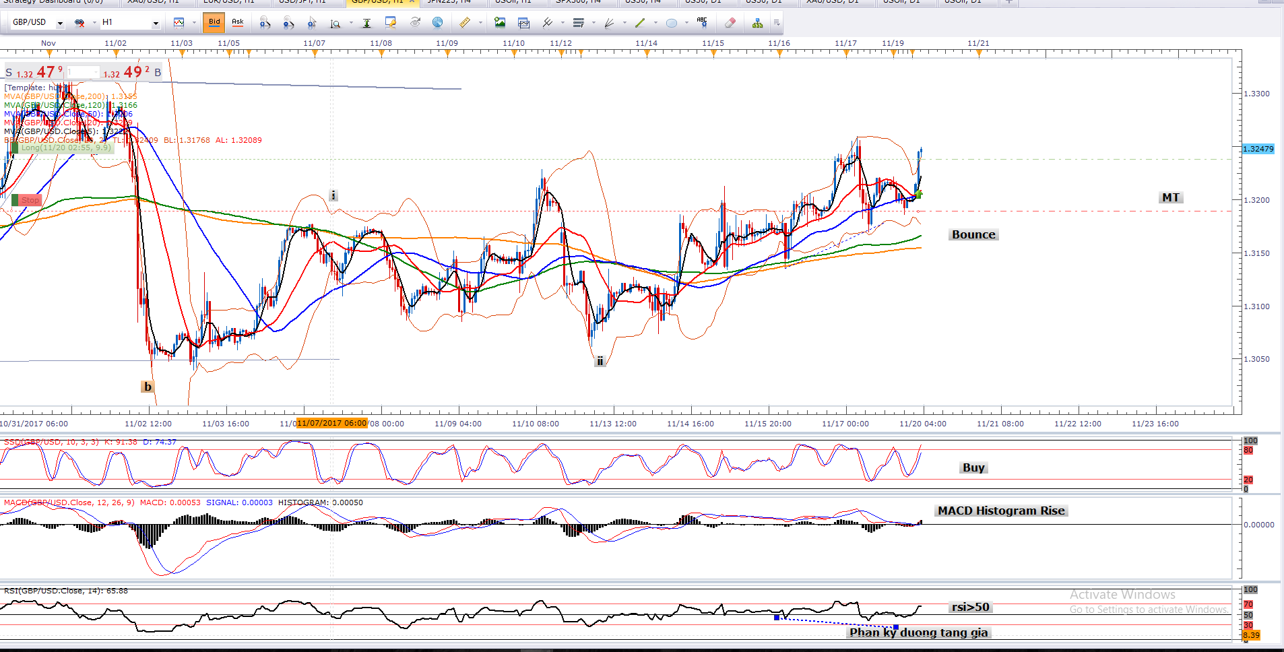Select the green trend line drawing tool
This screenshot has height=652, width=1284.
coord(640,23)
